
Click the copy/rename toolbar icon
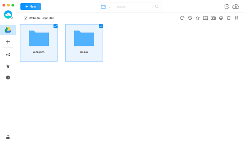pyautogui.click(x=213, y=18)
